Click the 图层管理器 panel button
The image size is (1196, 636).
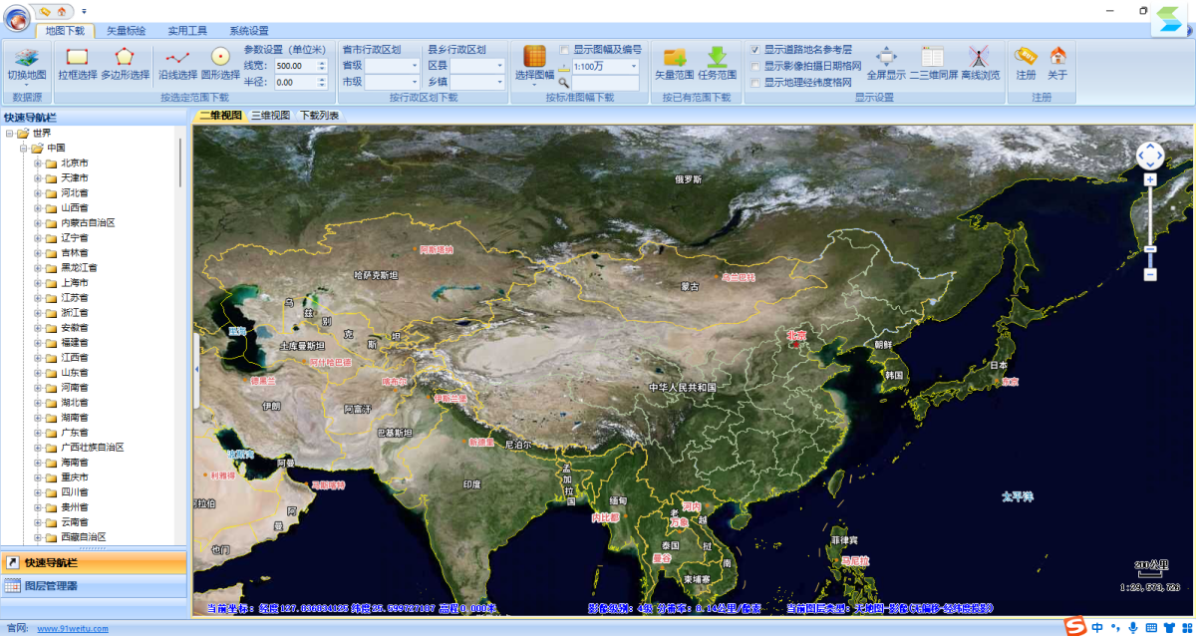tap(94, 586)
